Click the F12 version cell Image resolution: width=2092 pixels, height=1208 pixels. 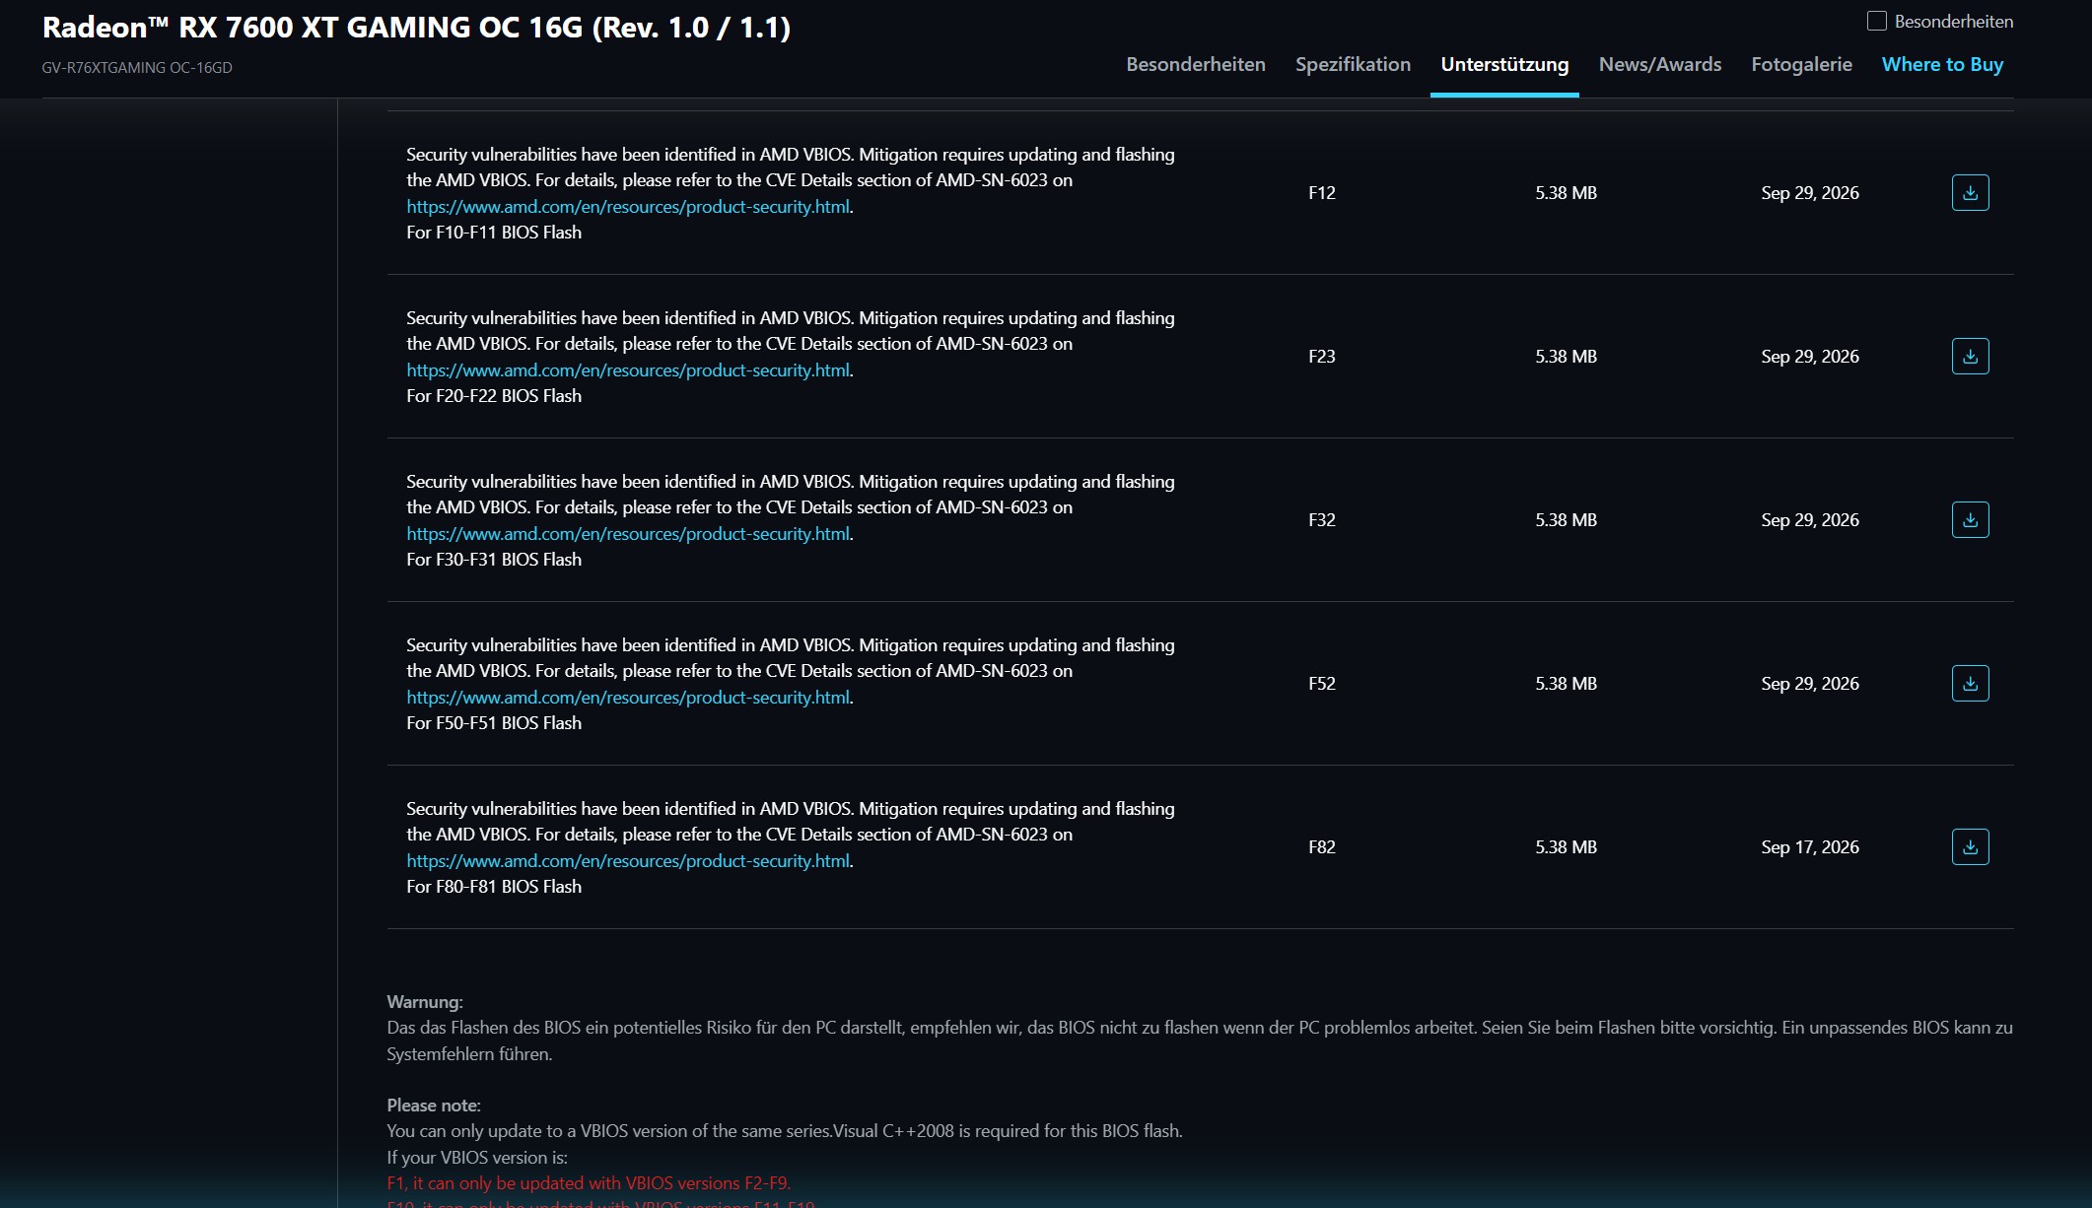pos(1321,192)
